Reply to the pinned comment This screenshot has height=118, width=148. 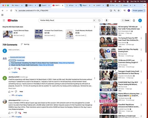click(x=24, y=69)
